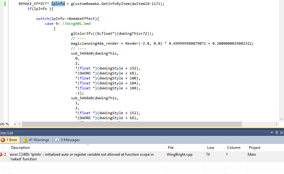Open the Error List window options dropdown

272,133
